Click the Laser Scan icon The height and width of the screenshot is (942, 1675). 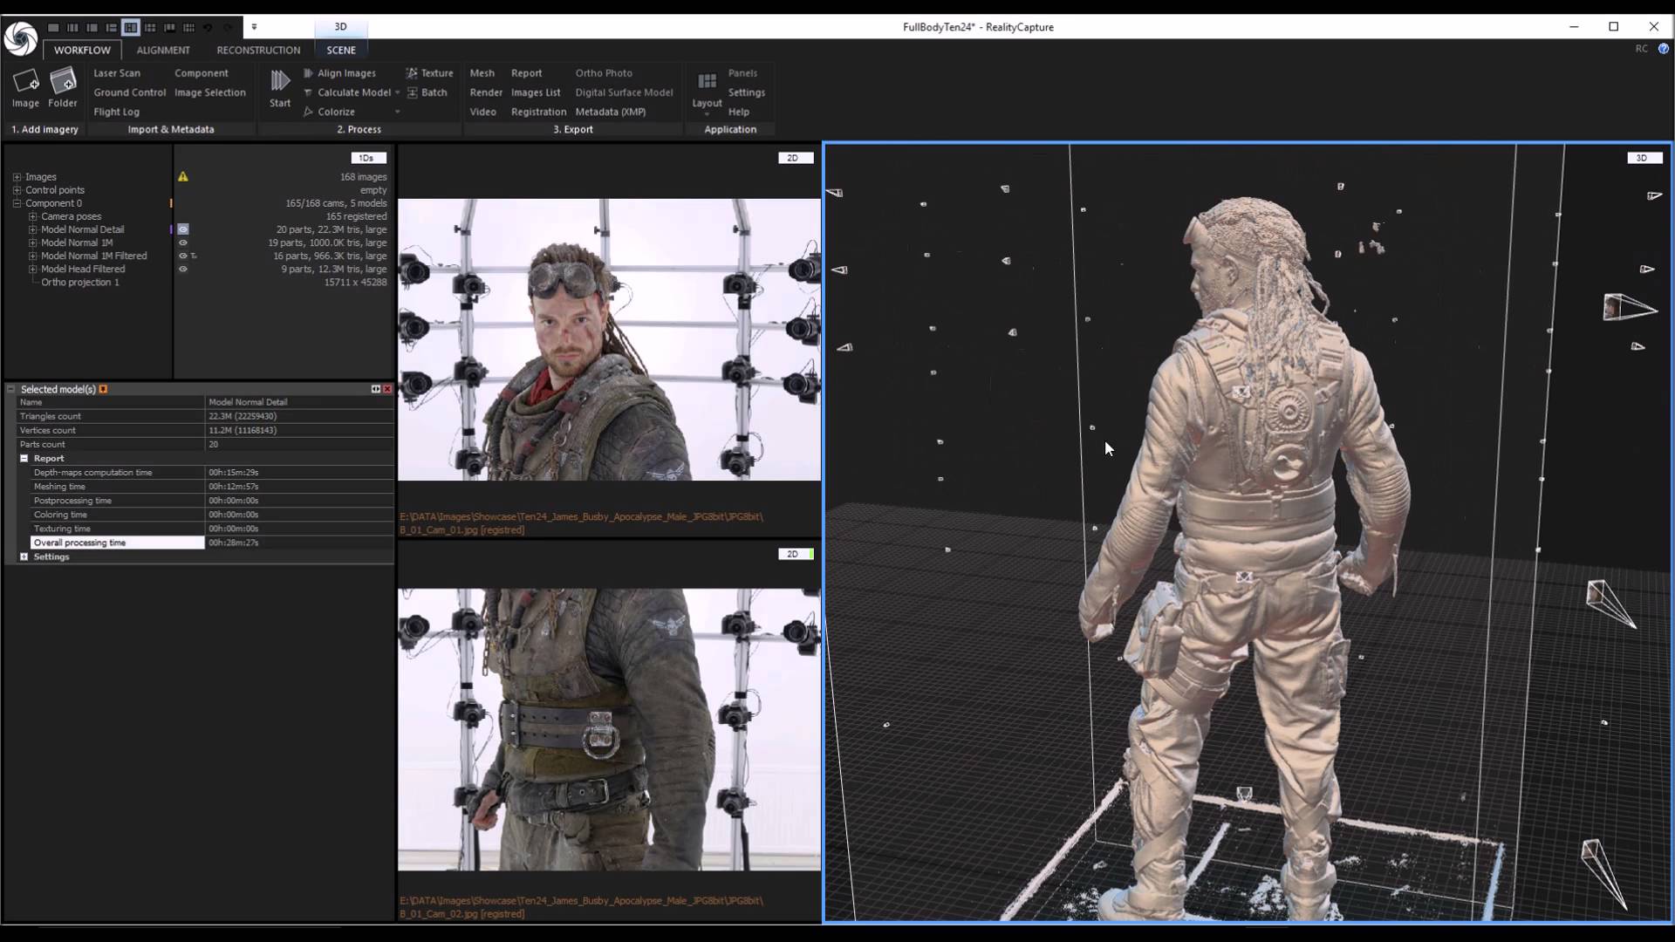click(x=116, y=72)
